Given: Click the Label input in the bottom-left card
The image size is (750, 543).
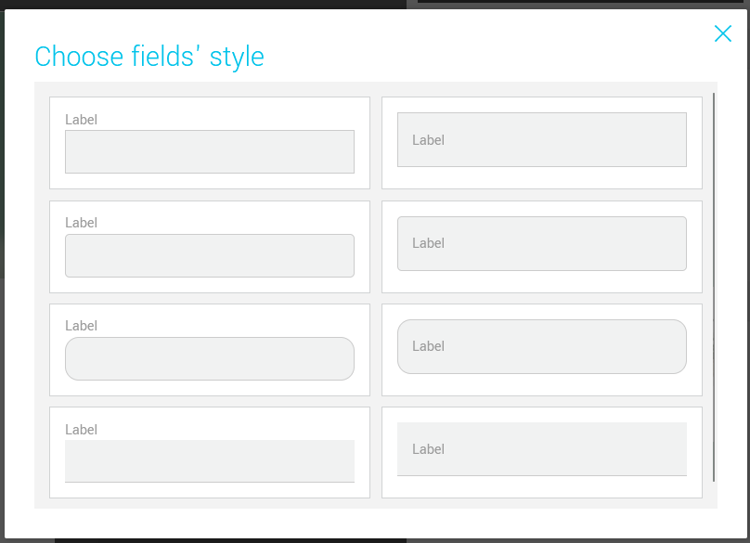Looking at the screenshot, I should click(210, 461).
